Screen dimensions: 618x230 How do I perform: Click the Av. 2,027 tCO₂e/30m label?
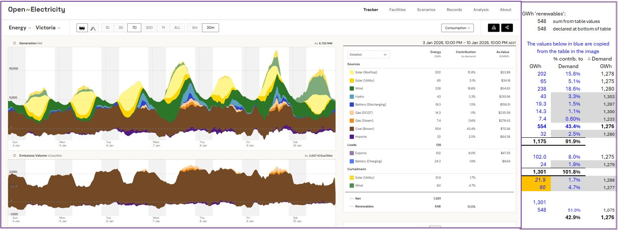coord(318,155)
